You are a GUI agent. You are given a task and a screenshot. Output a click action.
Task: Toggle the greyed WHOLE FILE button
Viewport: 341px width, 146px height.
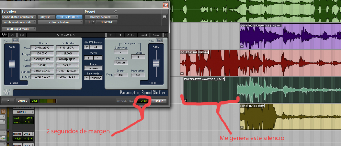pos(124,101)
